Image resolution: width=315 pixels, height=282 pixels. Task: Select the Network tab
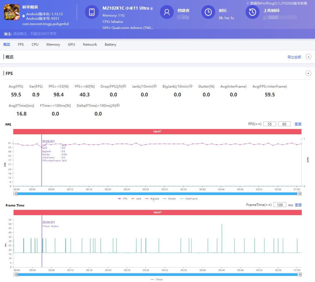coord(90,44)
